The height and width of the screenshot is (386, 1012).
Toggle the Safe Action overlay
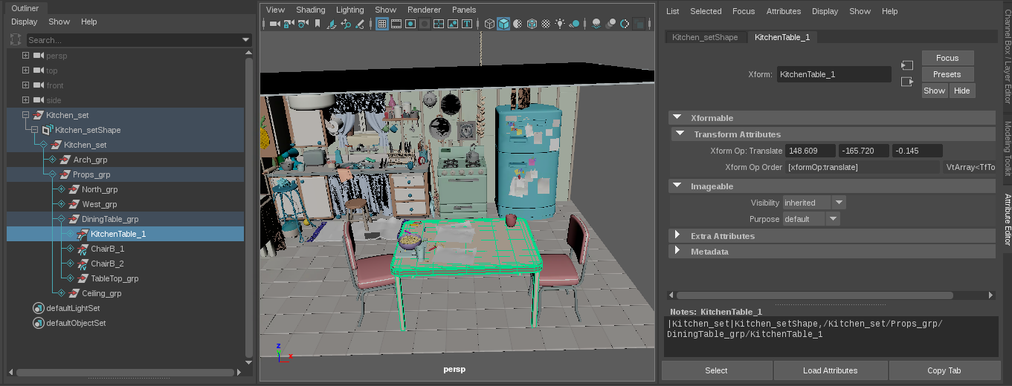452,24
